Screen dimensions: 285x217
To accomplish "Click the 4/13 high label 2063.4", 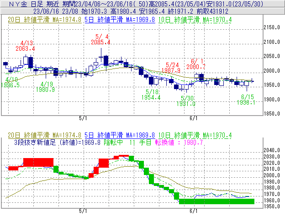I will [25, 49].
